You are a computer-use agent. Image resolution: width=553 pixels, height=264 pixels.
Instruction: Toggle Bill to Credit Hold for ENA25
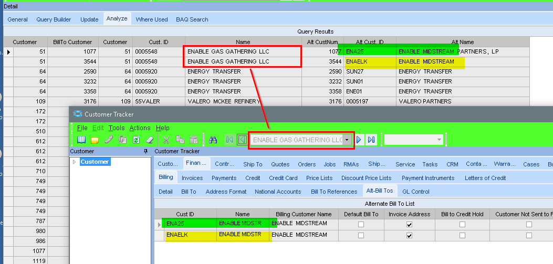(462, 225)
